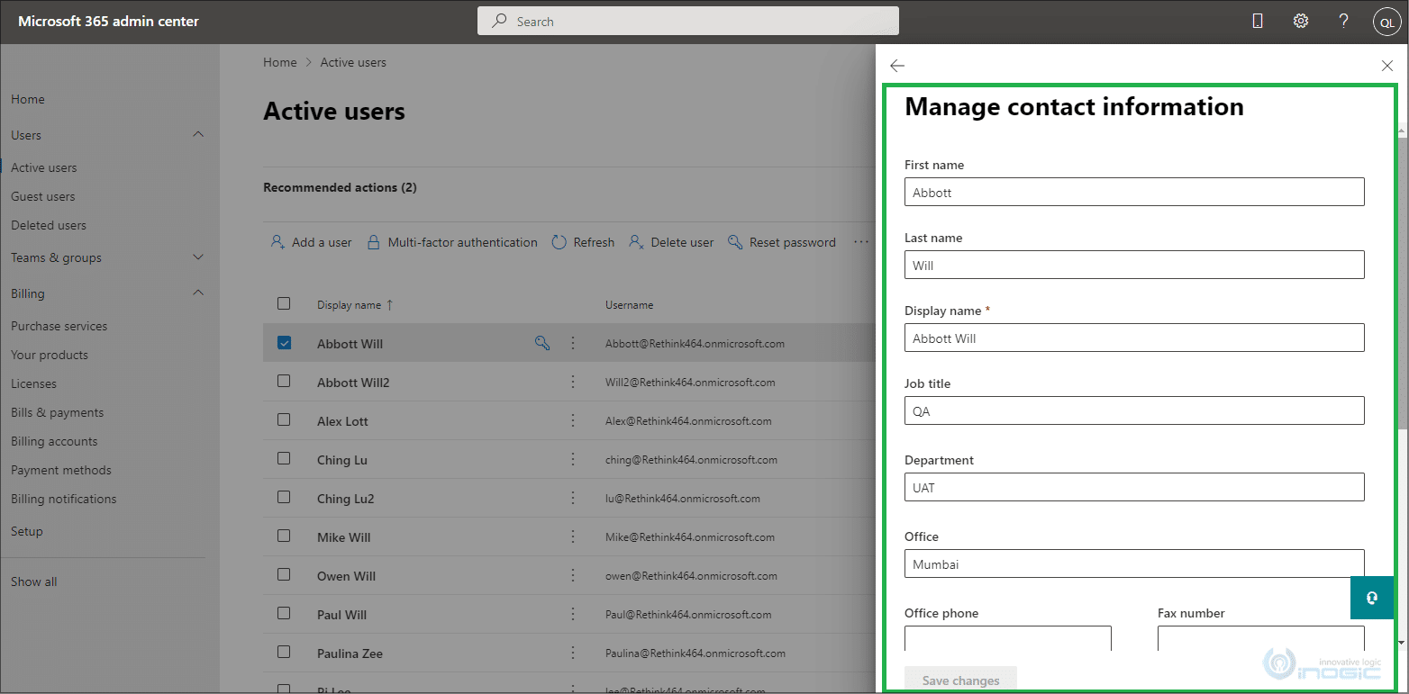The height and width of the screenshot is (694, 1409).
Task: Check the Ching Lu row checkbox
Action: pos(284,458)
